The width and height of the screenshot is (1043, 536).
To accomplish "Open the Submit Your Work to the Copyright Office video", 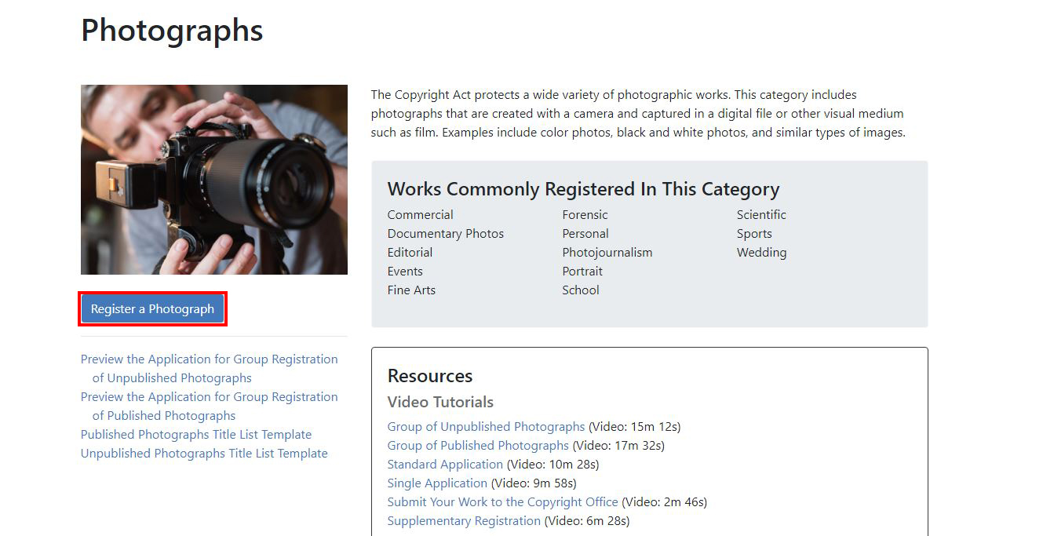I will pos(503,501).
